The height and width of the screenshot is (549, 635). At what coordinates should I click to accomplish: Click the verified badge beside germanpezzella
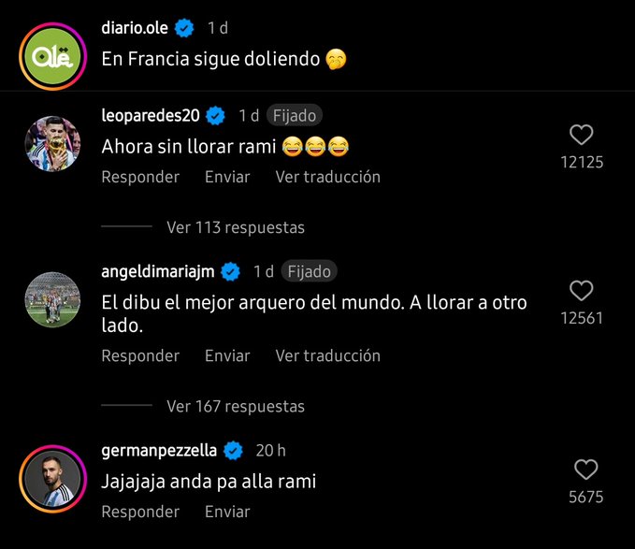[234, 451]
